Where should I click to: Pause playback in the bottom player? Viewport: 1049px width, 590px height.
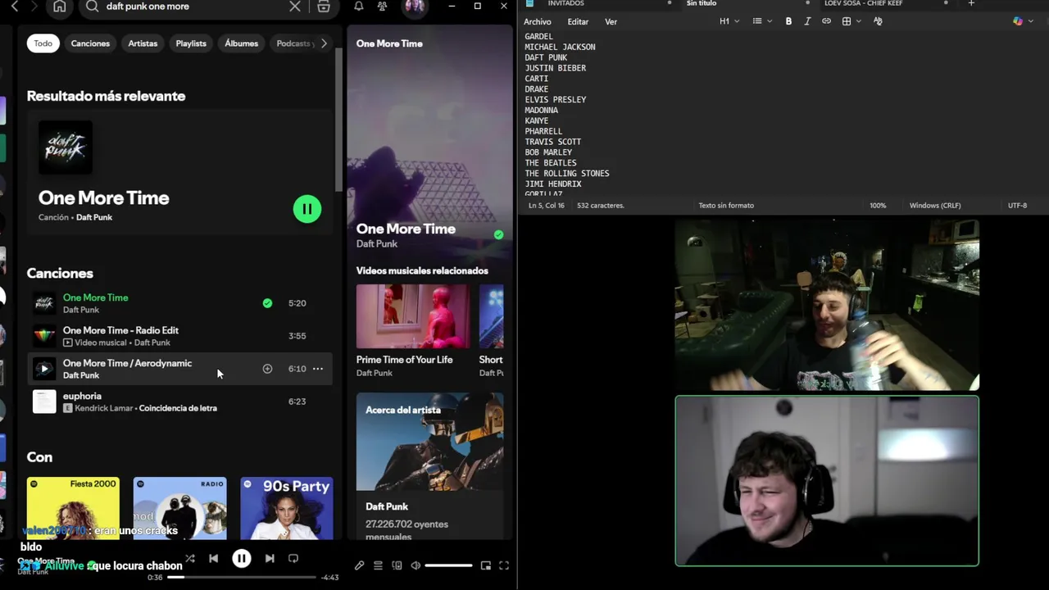coord(242,559)
